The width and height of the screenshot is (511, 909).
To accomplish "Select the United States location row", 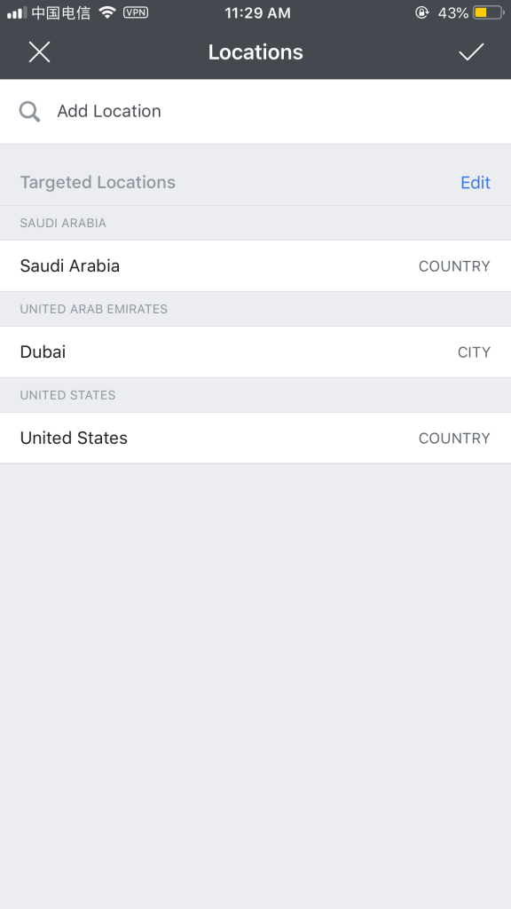I will coord(255,438).
